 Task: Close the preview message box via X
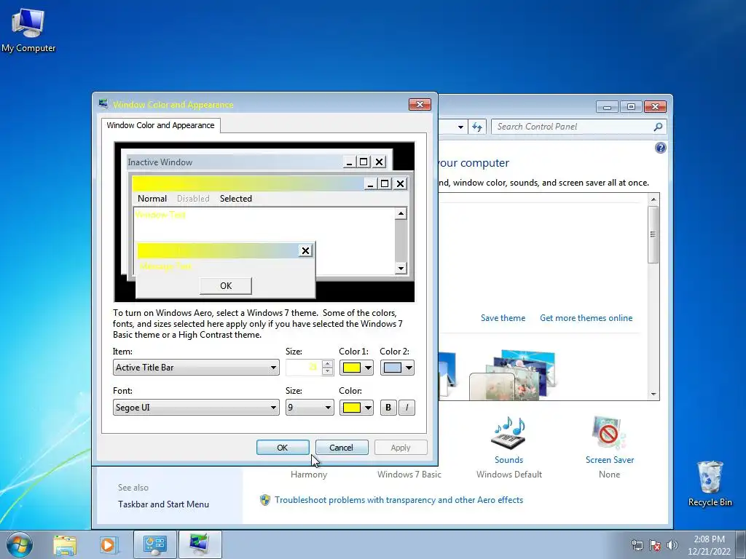pyautogui.click(x=305, y=250)
